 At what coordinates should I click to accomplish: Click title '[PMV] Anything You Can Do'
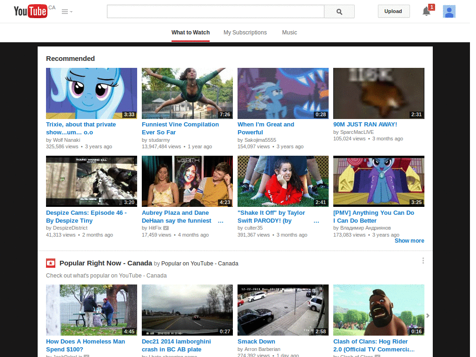tap(374, 217)
